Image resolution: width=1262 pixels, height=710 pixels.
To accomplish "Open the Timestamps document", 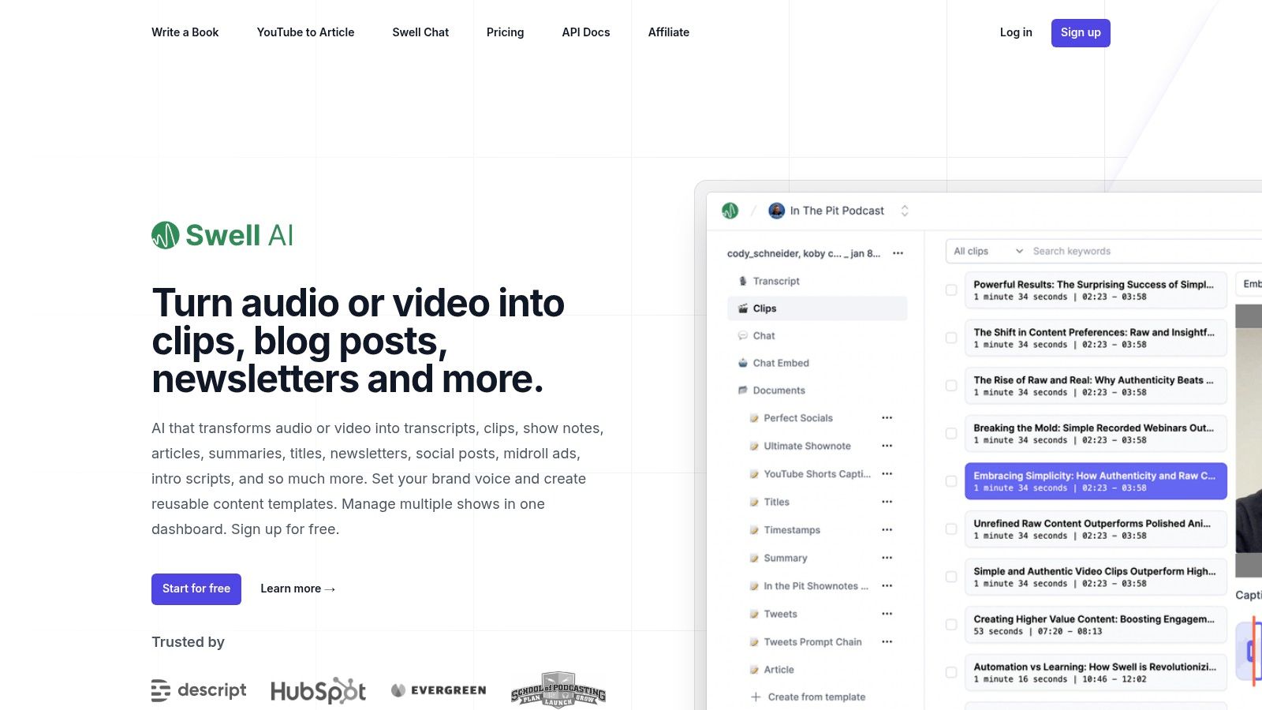I will (792, 530).
